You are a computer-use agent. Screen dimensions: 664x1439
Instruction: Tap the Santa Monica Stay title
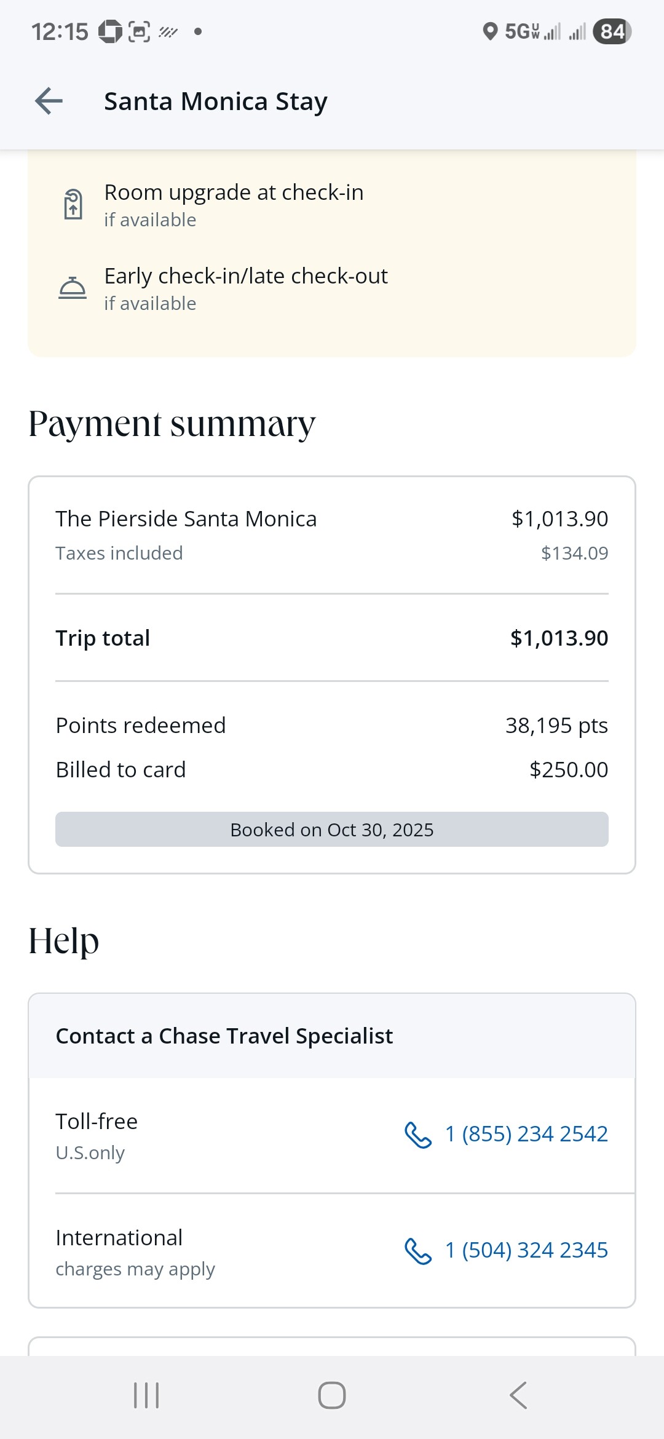click(216, 101)
